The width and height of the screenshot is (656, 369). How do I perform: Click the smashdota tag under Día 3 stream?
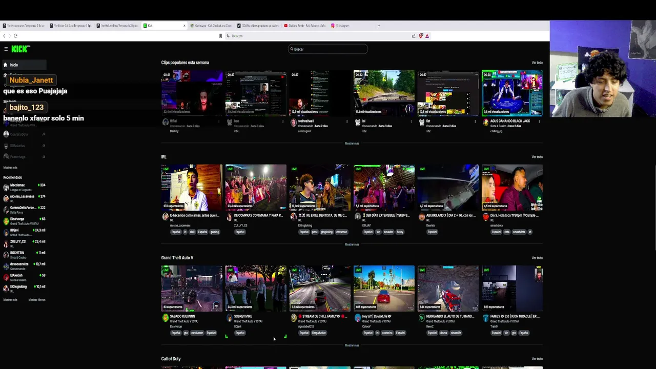tap(519, 232)
